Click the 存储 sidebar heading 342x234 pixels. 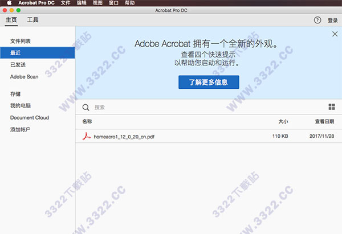[x=15, y=94]
